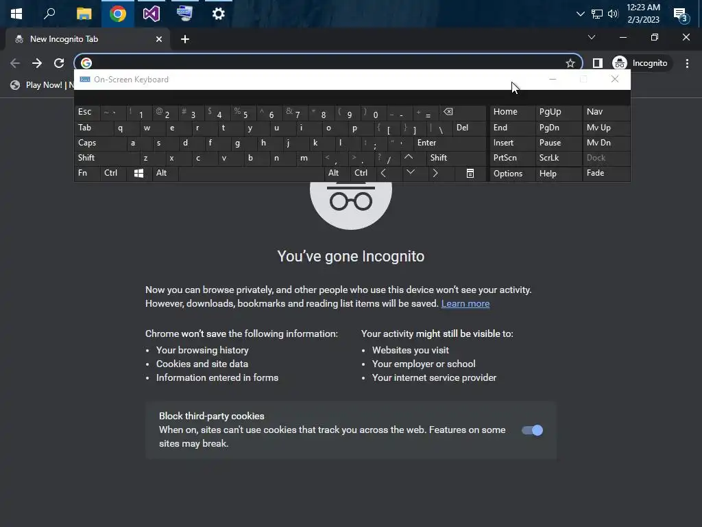Screen dimensions: 702x527
Task: Toggle the Caps key
Action: [x=100, y=143]
